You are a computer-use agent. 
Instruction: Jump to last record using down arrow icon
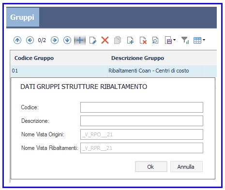67,40
